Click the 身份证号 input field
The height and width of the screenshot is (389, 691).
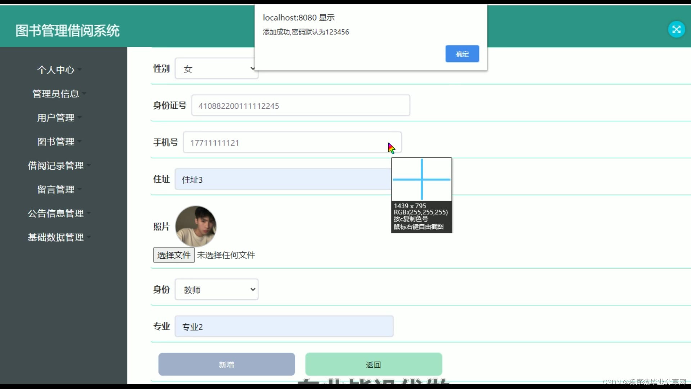tap(301, 106)
